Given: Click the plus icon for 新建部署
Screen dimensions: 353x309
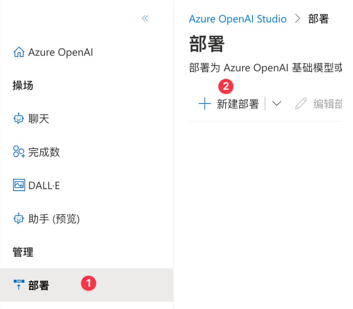Looking at the screenshot, I should tap(205, 104).
